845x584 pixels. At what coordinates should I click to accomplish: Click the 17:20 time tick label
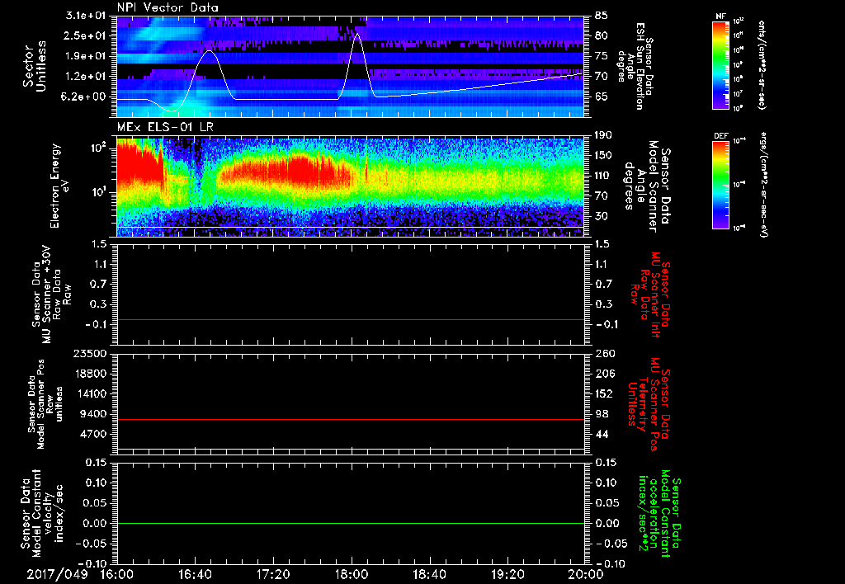tap(273, 574)
